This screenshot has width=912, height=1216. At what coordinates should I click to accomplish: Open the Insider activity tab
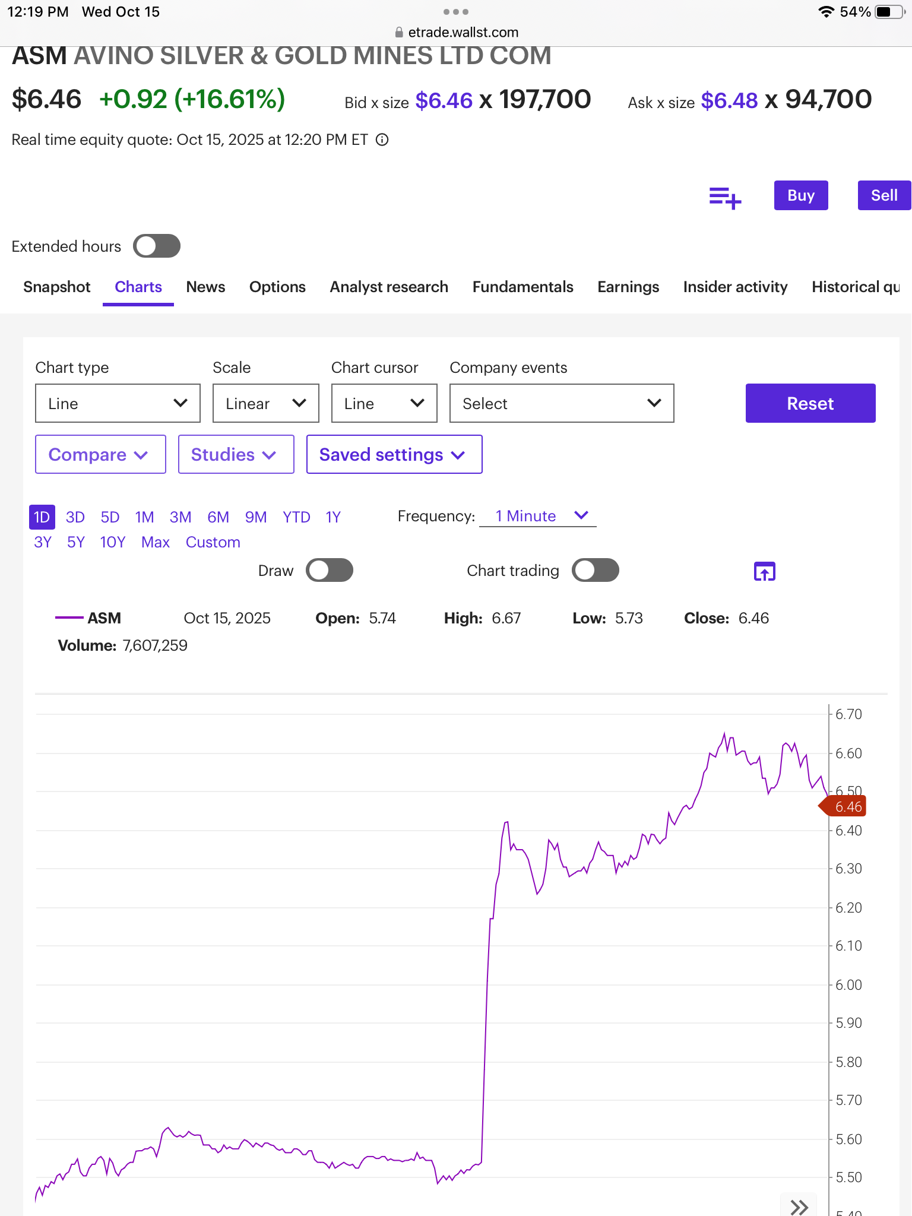(735, 287)
